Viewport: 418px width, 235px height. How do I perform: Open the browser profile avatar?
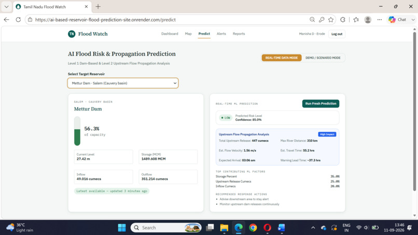(368, 20)
